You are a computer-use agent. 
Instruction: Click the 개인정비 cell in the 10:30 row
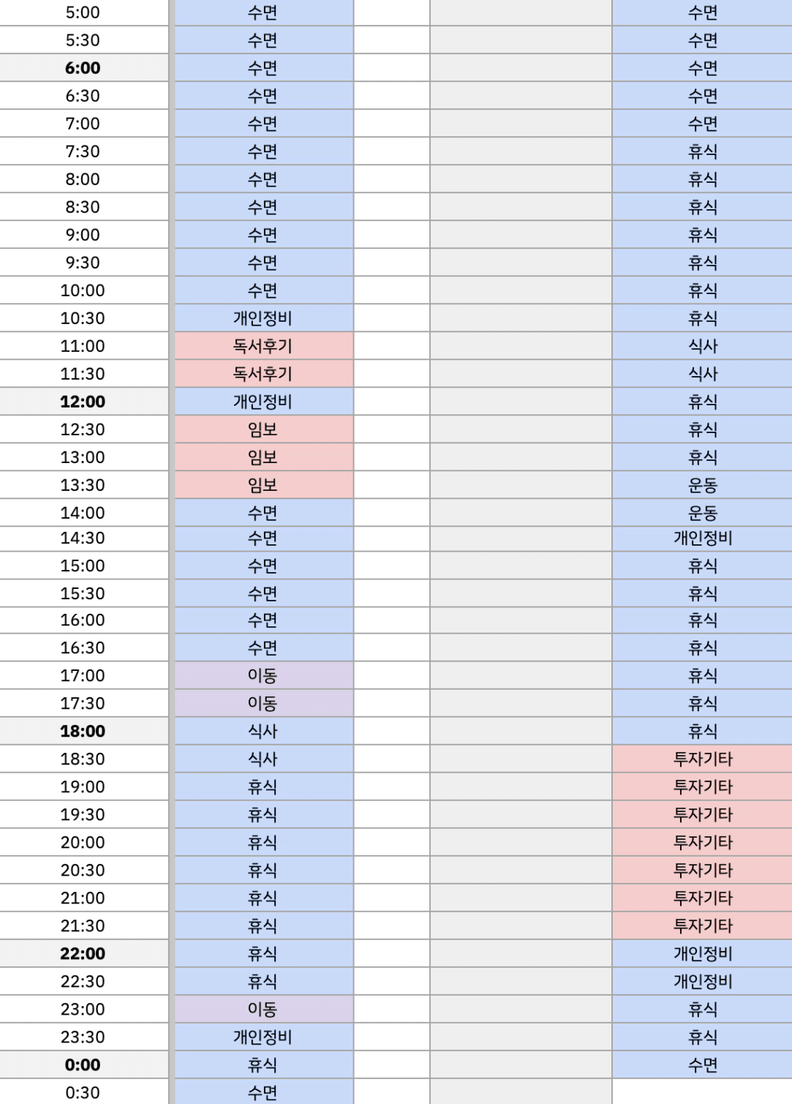click(x=263, y=318)
